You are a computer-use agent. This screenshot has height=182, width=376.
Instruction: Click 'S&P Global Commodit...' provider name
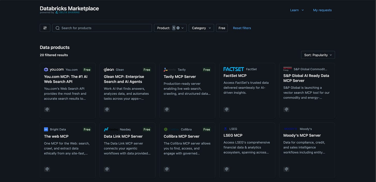[310, 69]
